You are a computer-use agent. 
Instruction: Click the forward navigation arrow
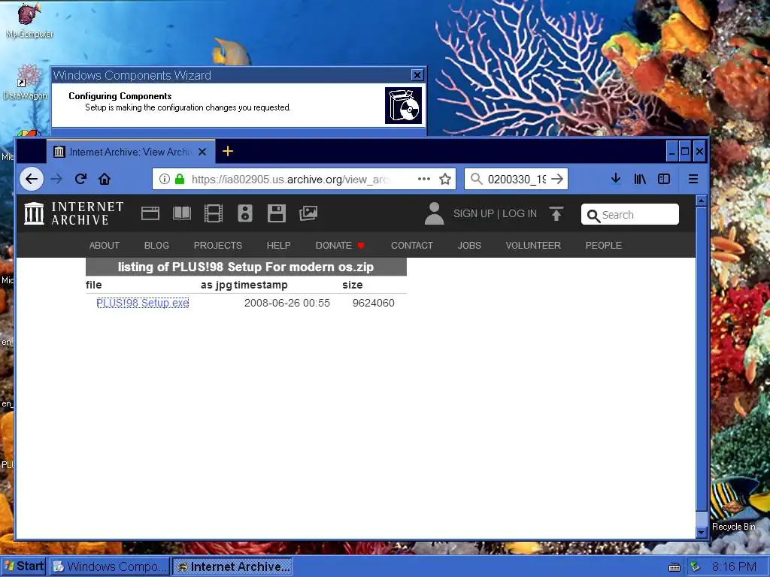pos(56,179)
